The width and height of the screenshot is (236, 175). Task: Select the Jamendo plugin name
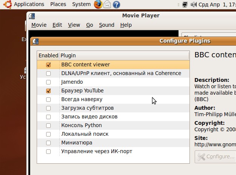coord(72,82)
